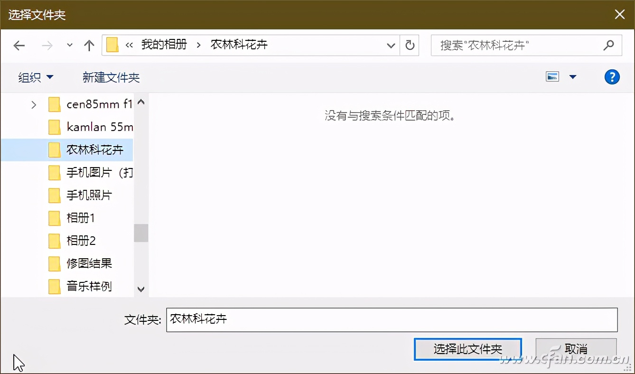Click inside the 文件夹 name input field
Image resolution: width=635 pixels, height=374 pixels.
point(332,320)
